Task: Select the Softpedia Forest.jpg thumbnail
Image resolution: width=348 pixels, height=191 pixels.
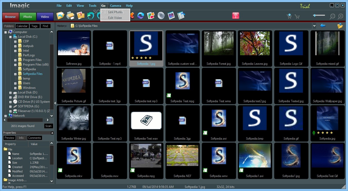Action: 219,49
